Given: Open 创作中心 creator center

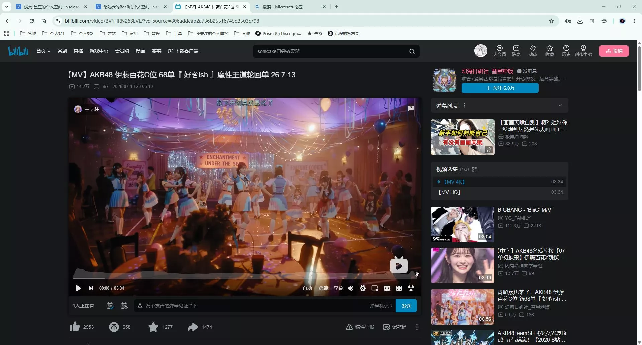Looking at the screenshot, I should 583,51.
